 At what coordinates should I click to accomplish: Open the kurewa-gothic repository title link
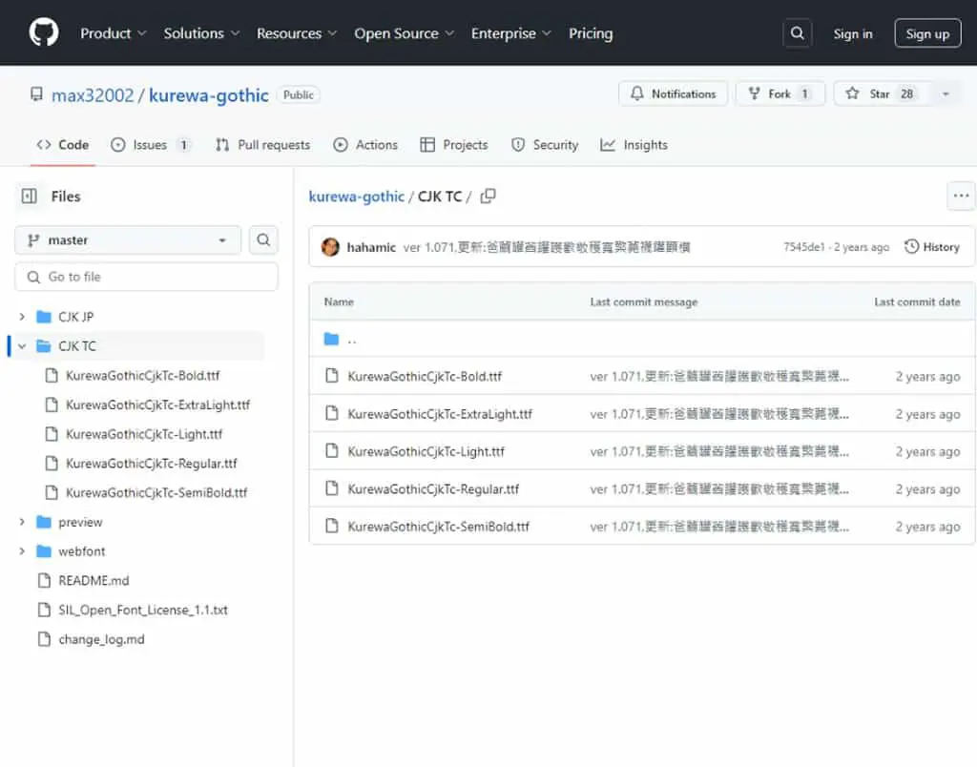tap(209, 95)
